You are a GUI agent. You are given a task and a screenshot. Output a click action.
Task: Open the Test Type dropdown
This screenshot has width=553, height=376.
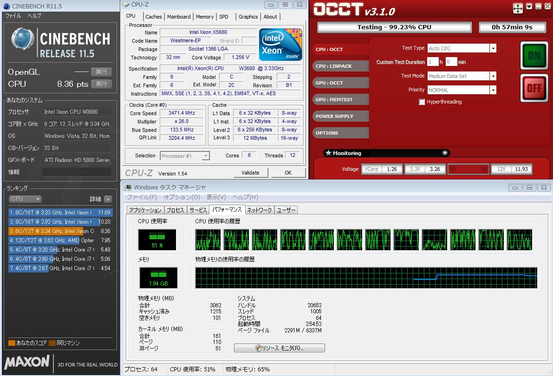pos(493,48)
